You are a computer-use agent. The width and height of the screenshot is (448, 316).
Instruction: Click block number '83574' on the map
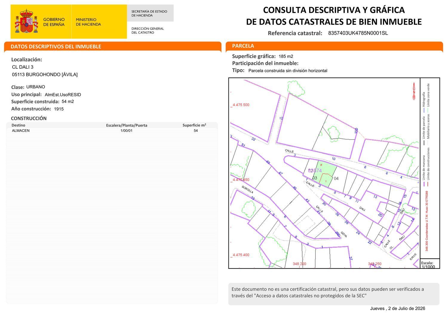click(315, 171)
